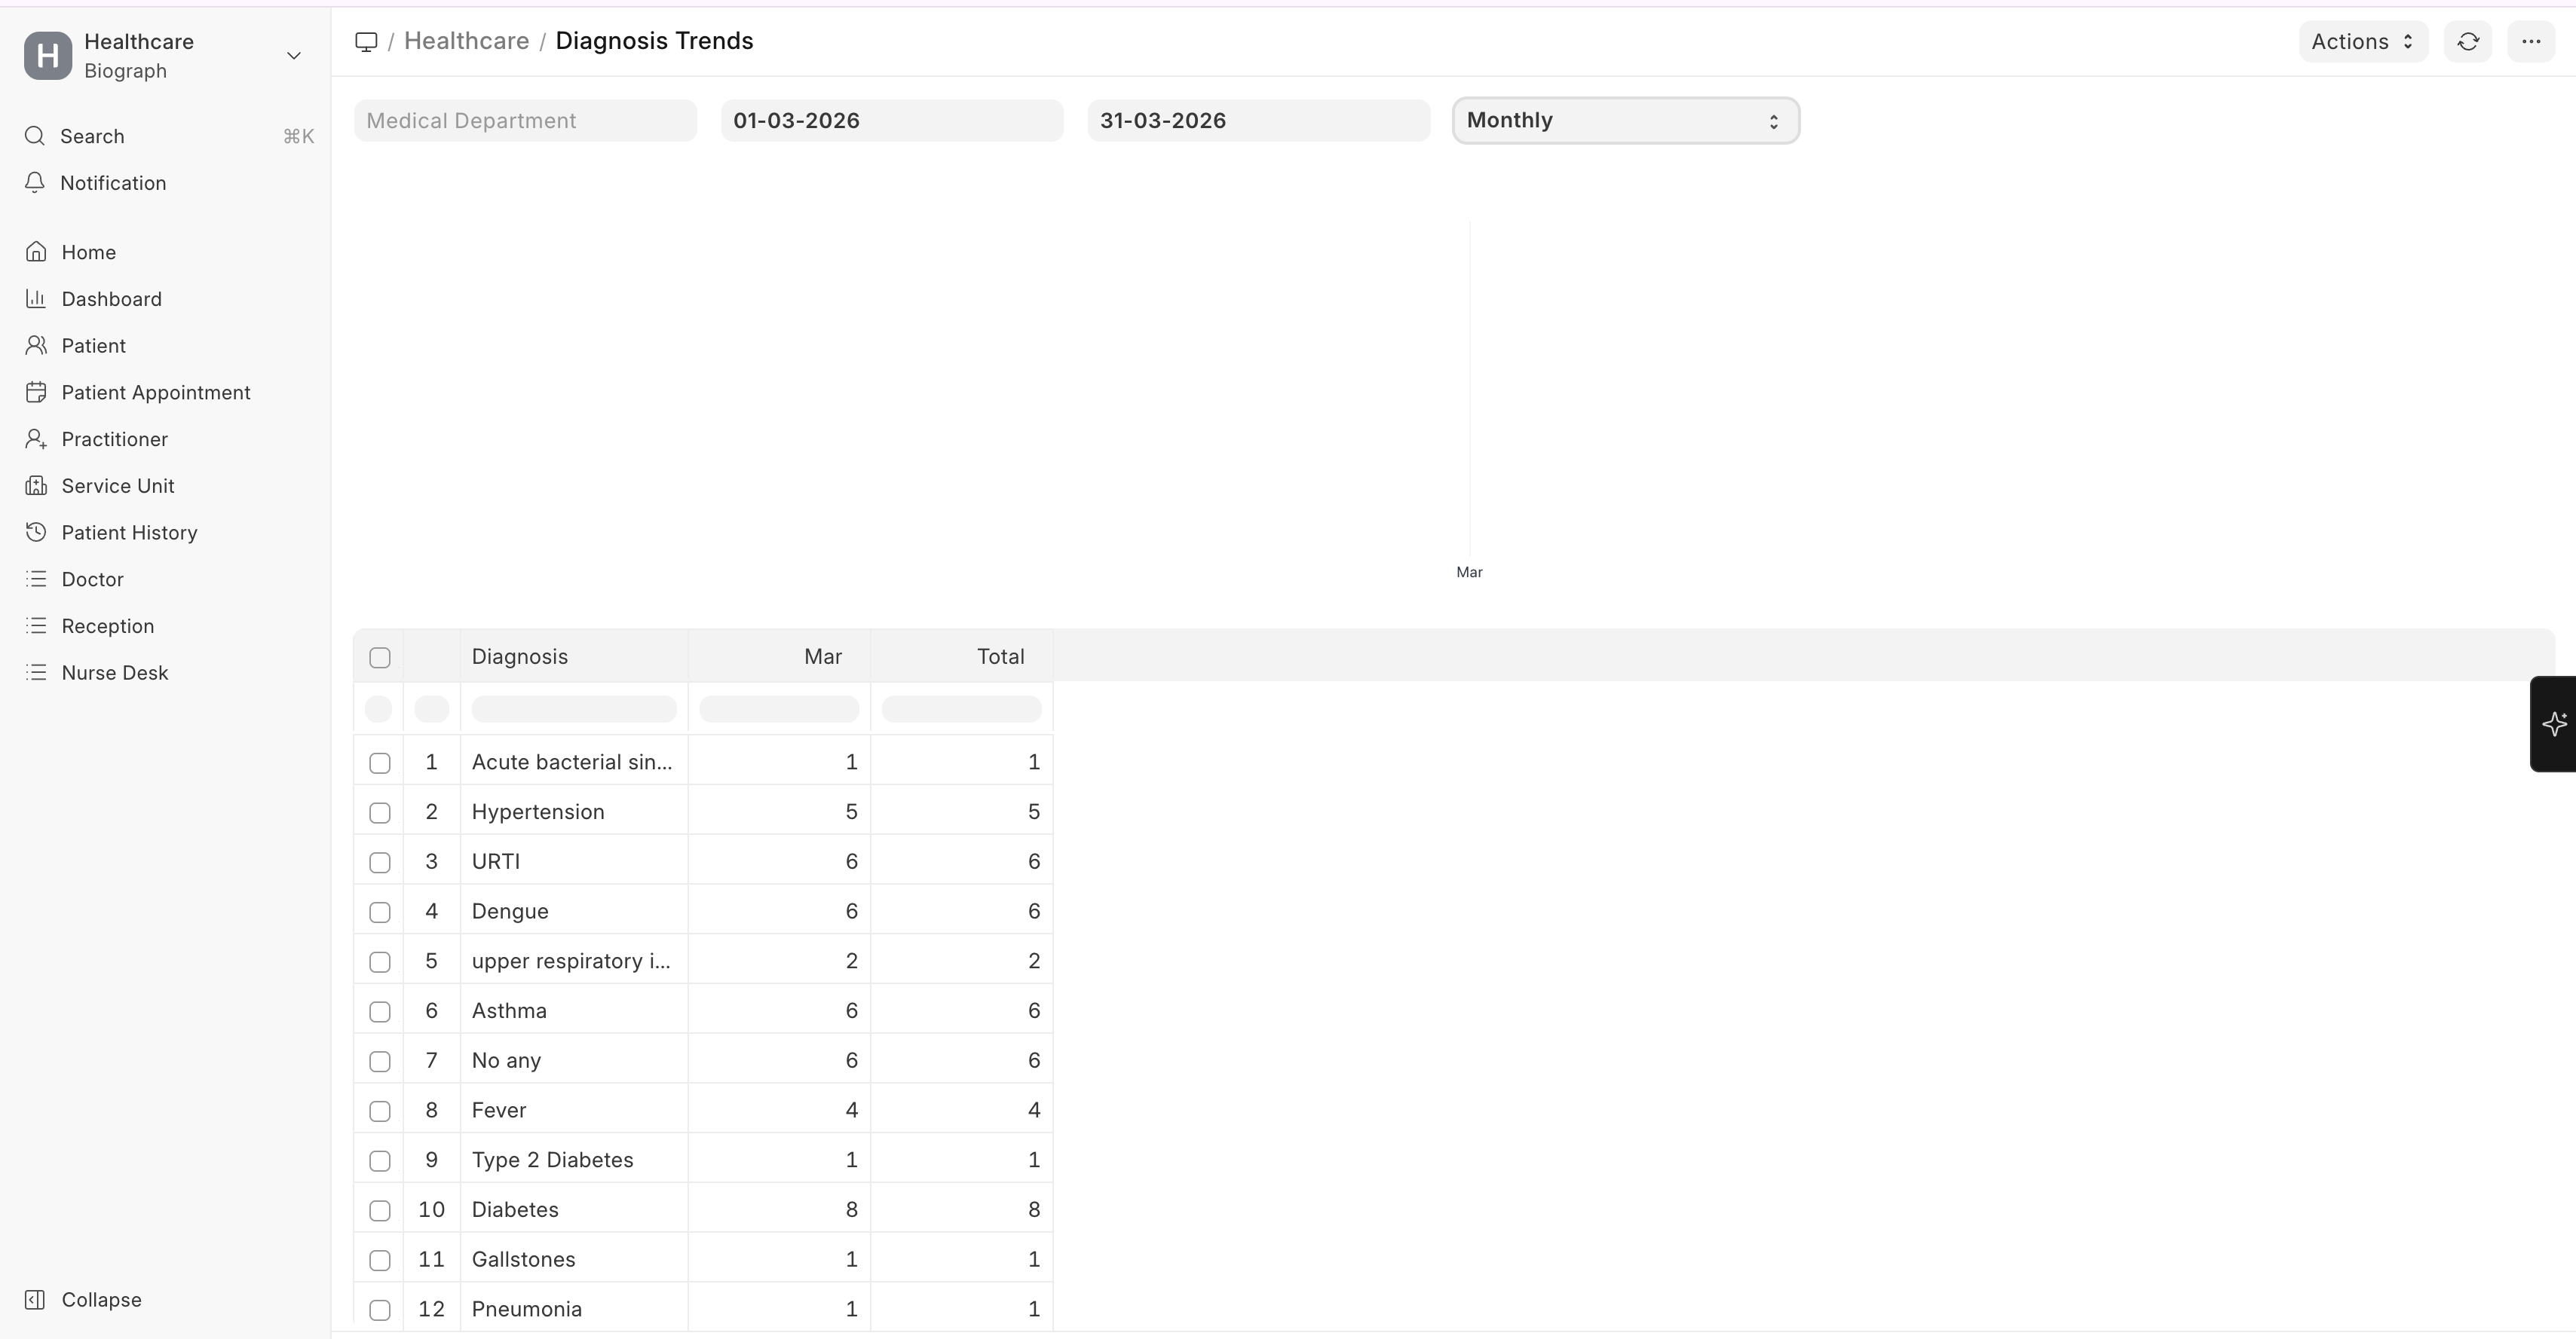Open Patient Appointment calendar icon

point(36,393)
